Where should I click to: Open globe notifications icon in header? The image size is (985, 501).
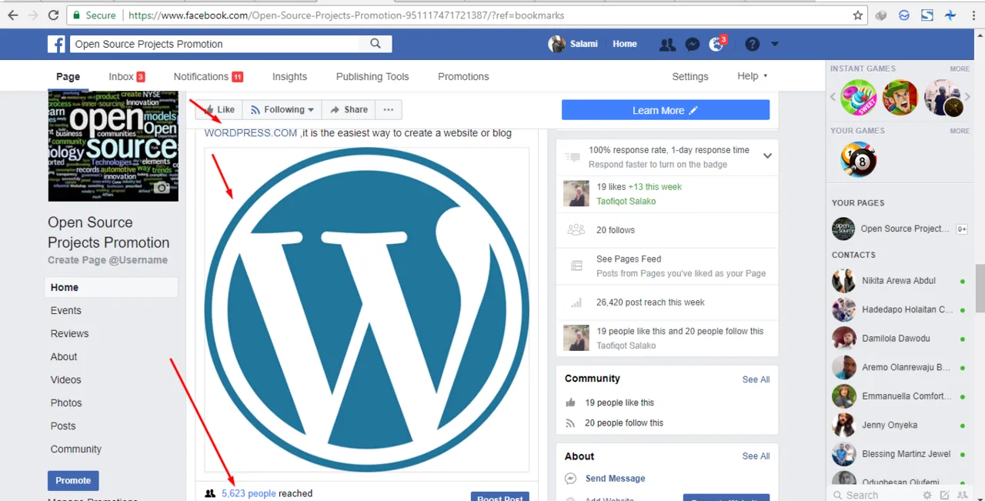716,45
